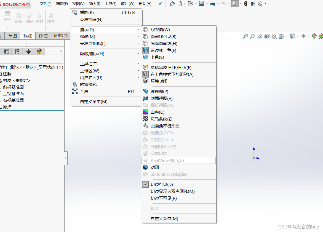Choose 消除隐藏线(H) display style

[178, 44]
